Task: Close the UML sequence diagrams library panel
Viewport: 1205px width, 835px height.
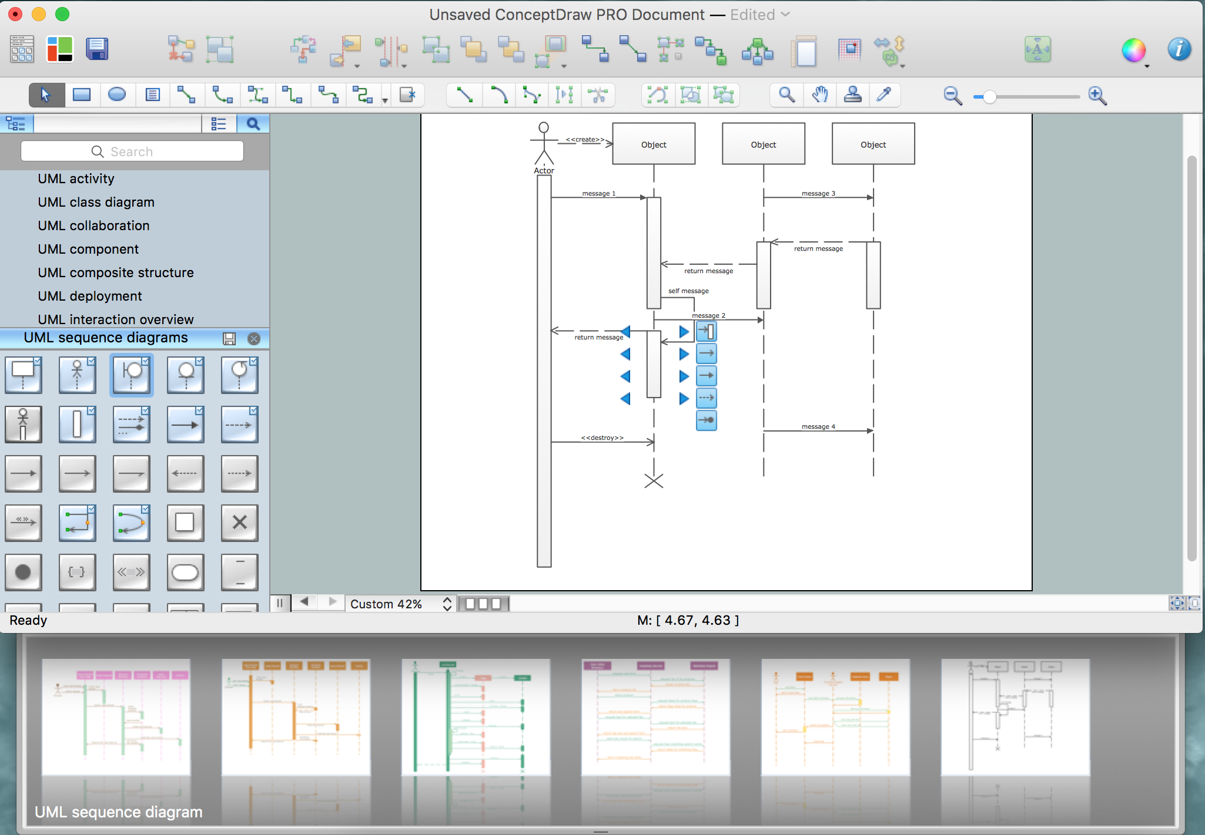Action: (254, 338)
